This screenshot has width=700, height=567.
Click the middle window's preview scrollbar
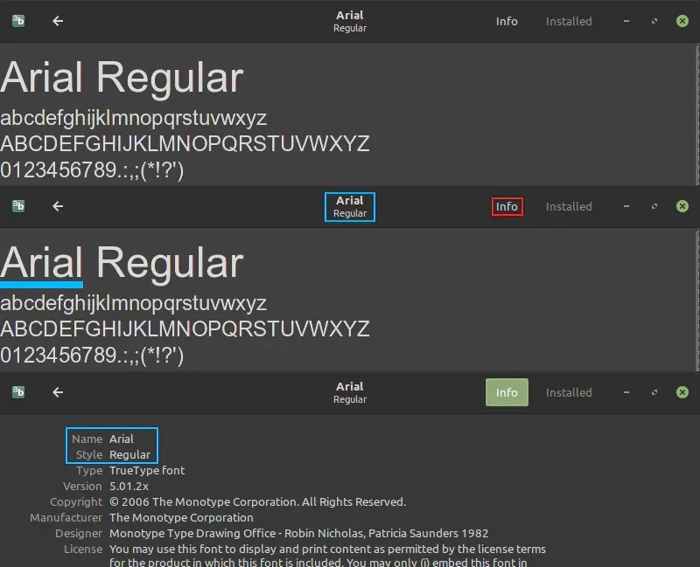pos(697,300)
